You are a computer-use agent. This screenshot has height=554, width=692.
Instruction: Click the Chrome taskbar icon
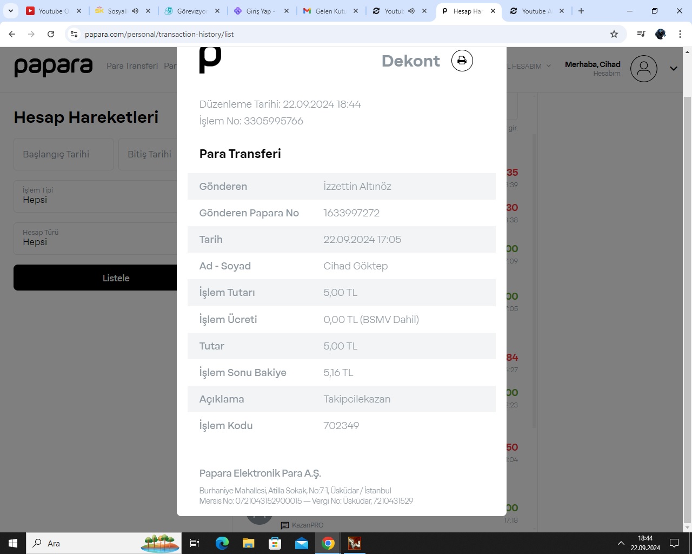pyautogui.click(x=328, y=543)
